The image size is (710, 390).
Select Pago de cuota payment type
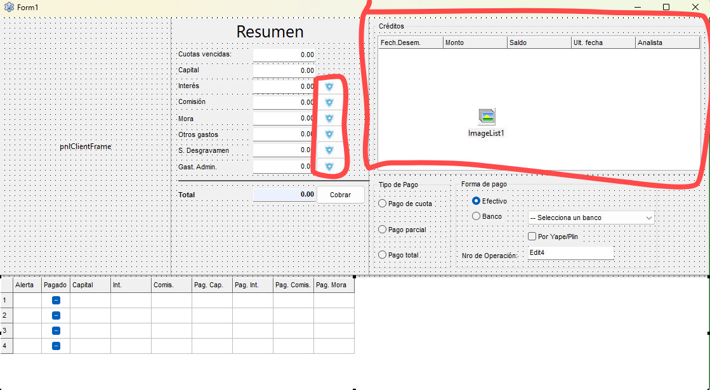point(382,204)
